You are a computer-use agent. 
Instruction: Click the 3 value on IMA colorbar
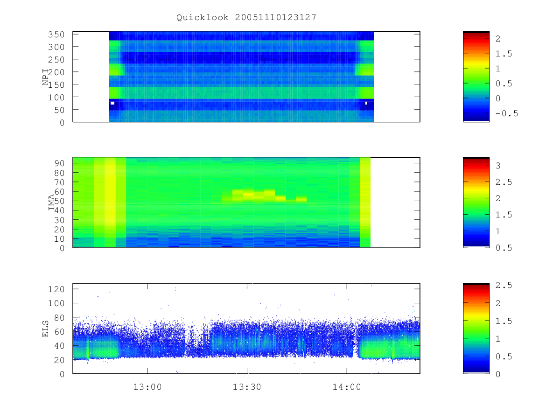498,165
